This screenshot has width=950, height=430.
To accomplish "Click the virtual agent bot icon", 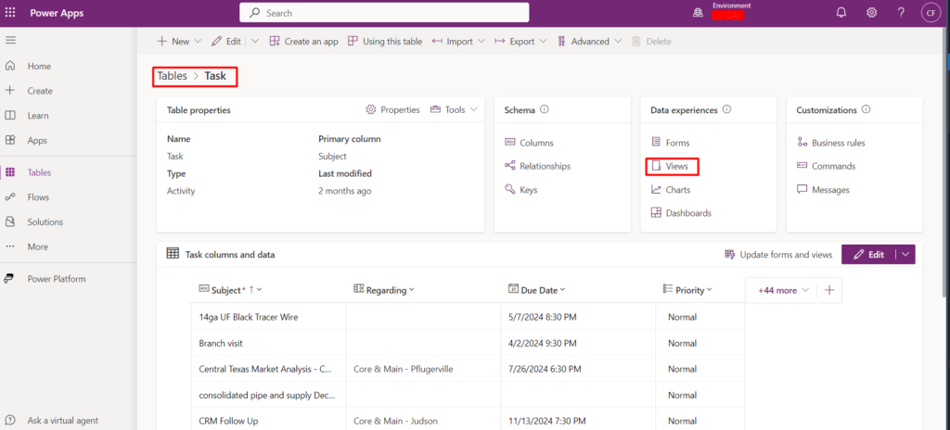I will click(x=9, y=420).
